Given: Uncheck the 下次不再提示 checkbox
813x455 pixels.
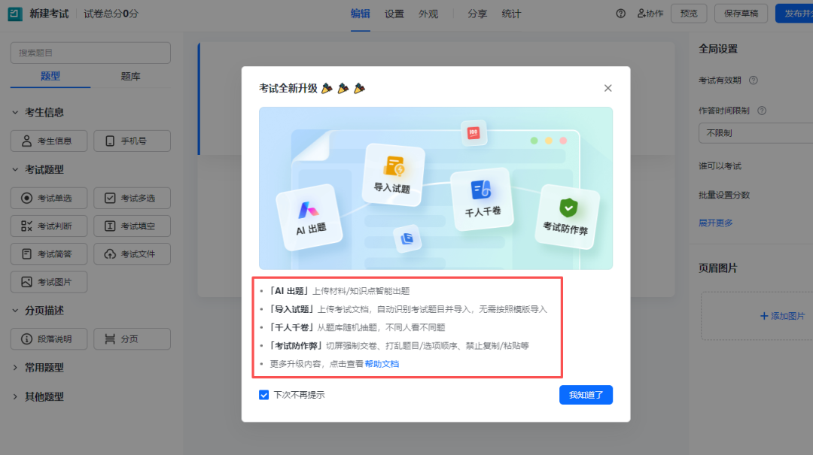Looking at the screenshot, I should [264, 395].
